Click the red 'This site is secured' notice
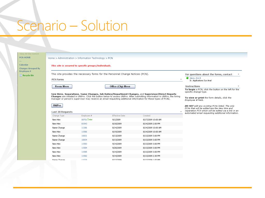This screenshot has width=265, height=198. 81,66
